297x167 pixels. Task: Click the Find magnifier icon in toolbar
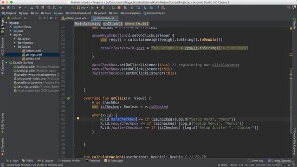coord(49,8)
